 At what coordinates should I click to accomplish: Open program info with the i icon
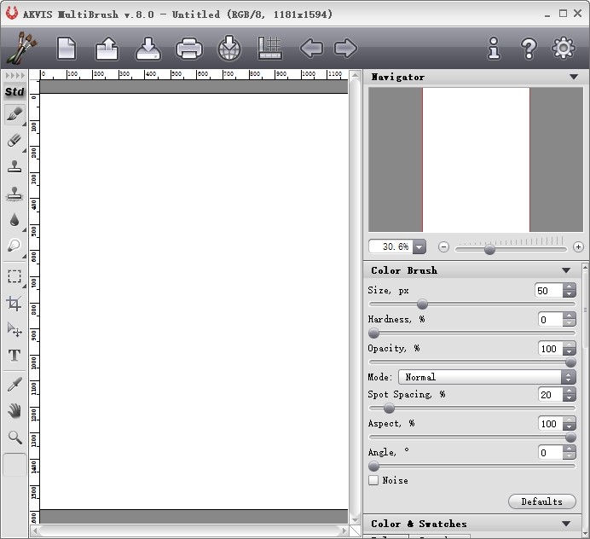pyautogui.click(x=494, y=48)
